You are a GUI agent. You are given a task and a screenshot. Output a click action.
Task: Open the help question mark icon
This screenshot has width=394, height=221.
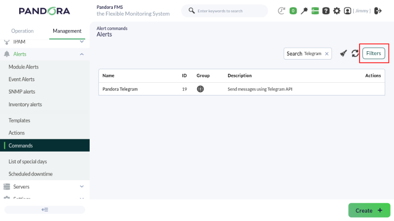point(326,11)
